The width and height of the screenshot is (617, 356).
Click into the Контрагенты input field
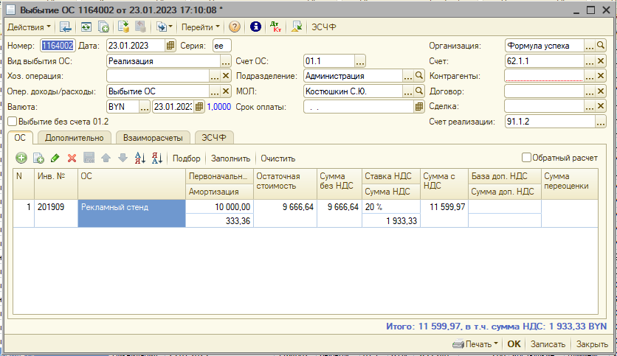click(x=543, y=76)
